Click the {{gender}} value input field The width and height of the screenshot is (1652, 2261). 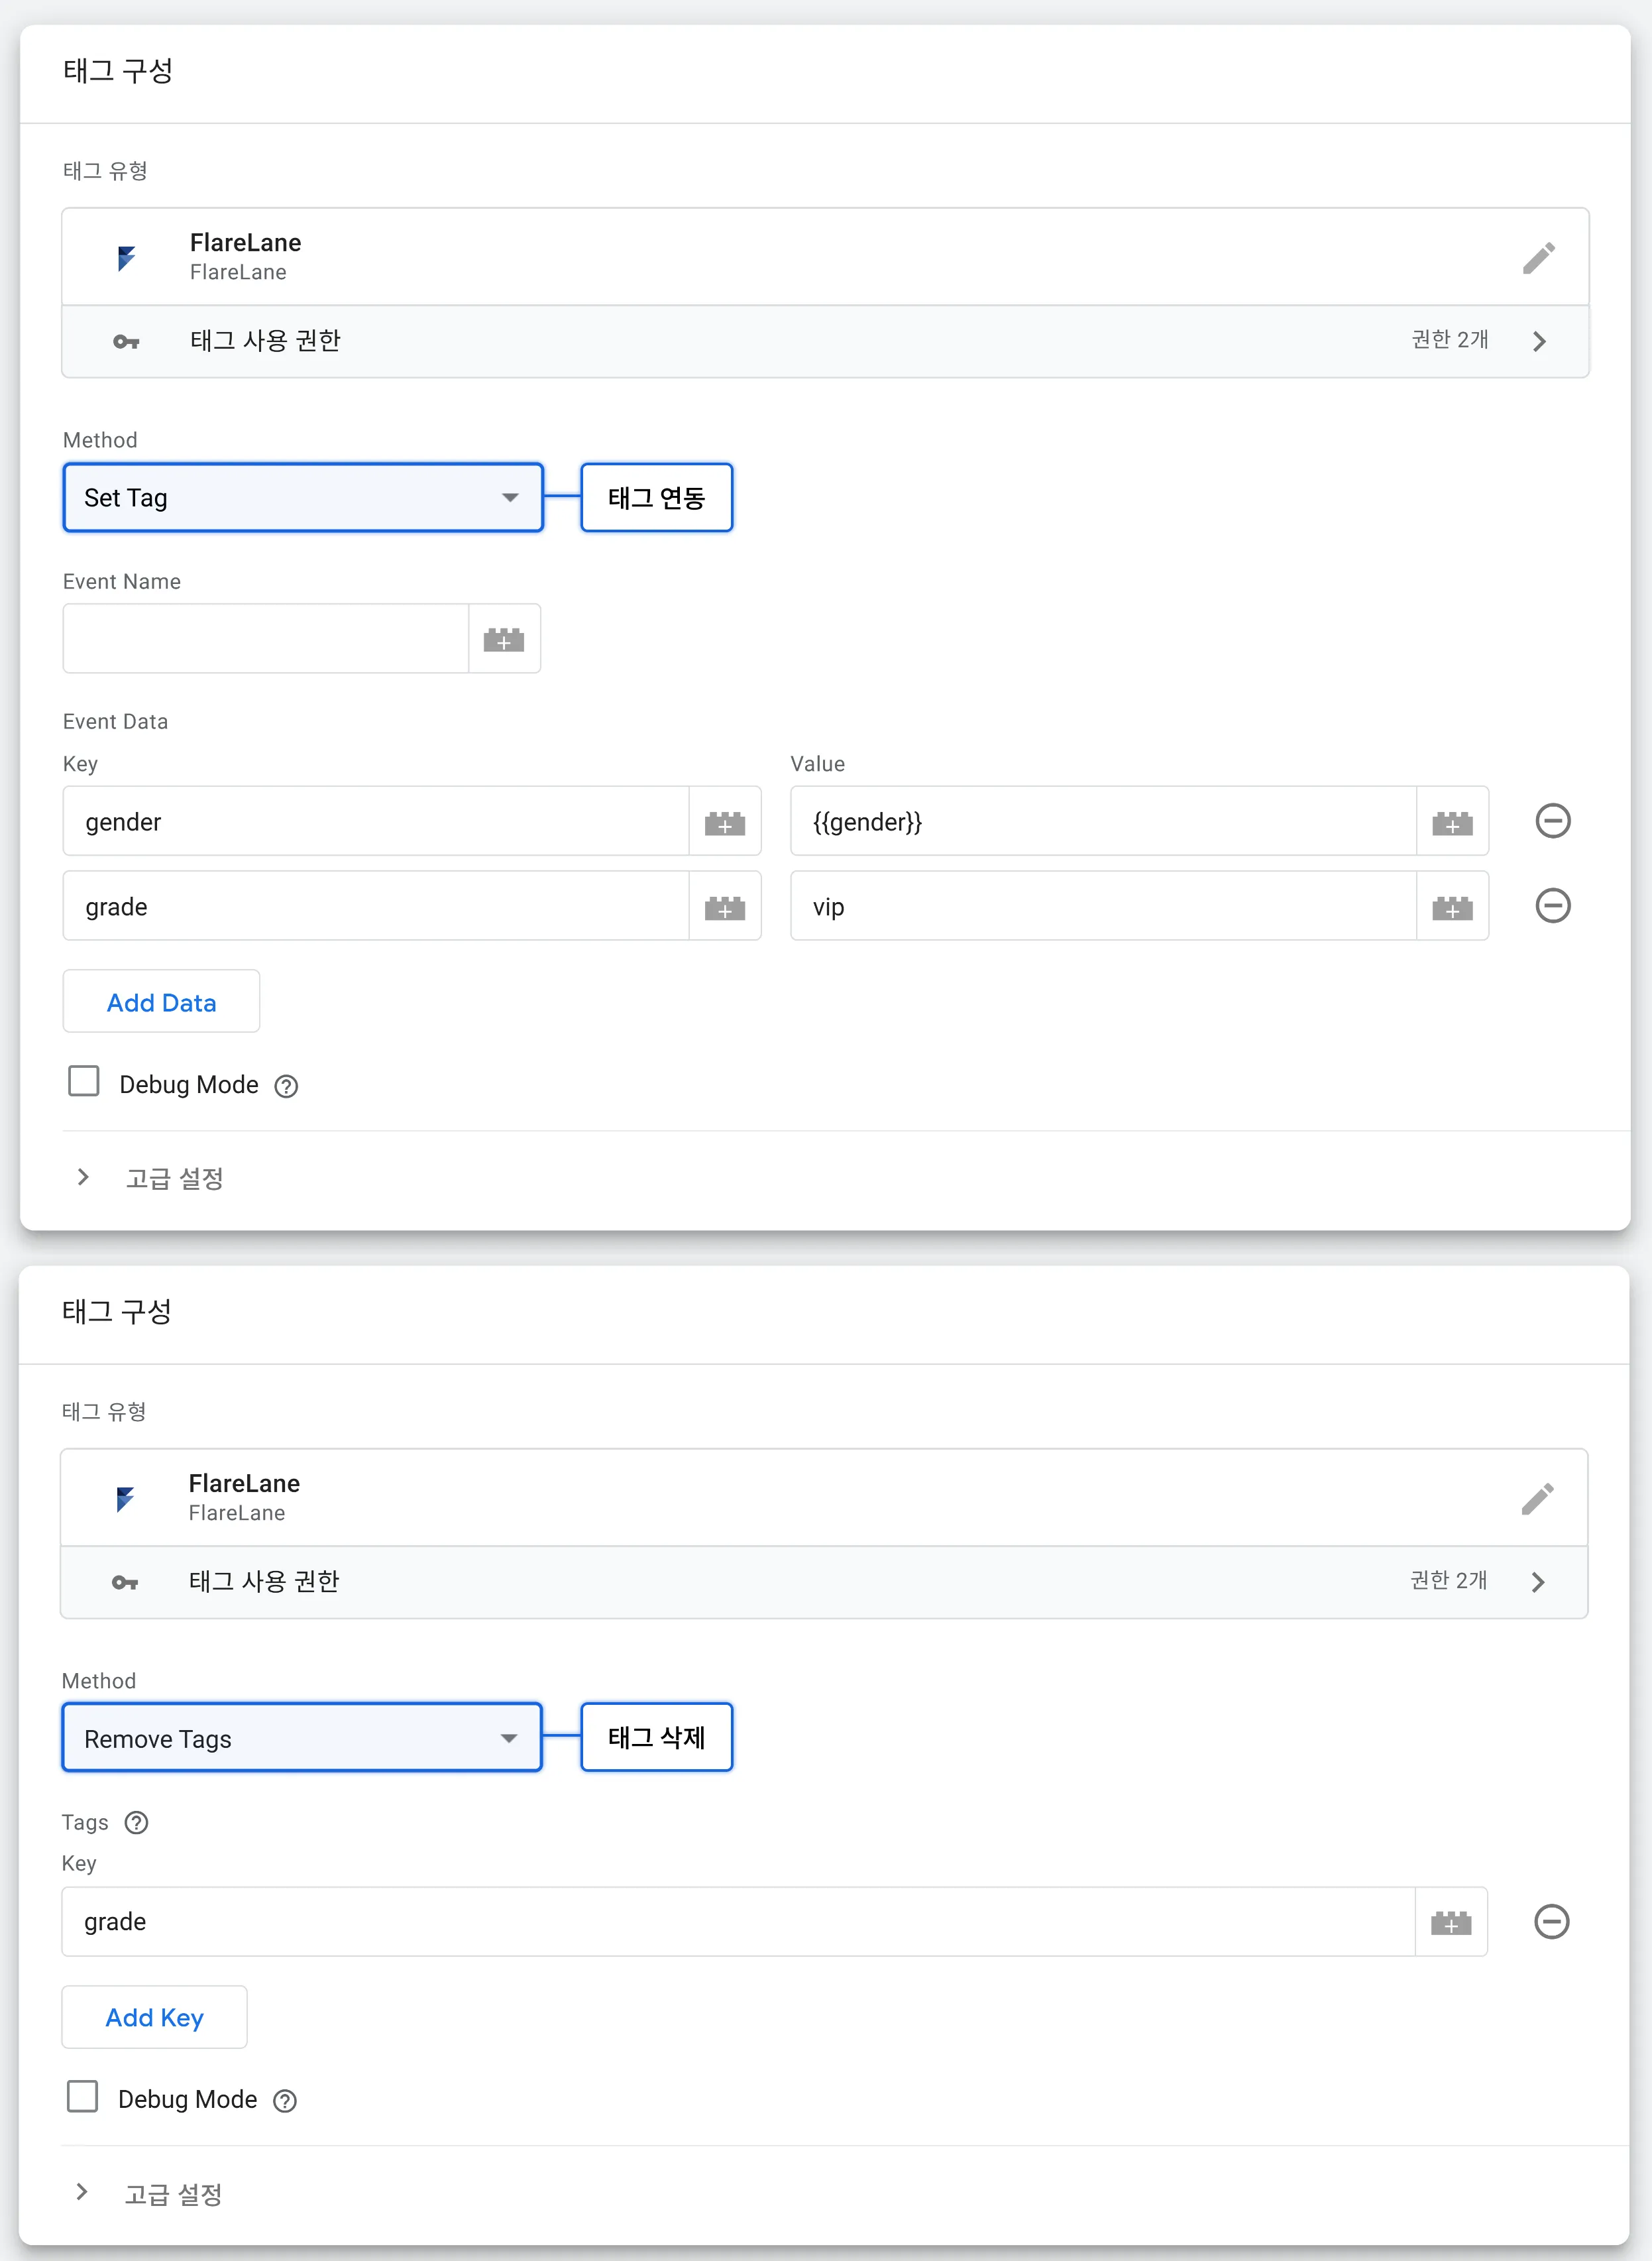1103,822
